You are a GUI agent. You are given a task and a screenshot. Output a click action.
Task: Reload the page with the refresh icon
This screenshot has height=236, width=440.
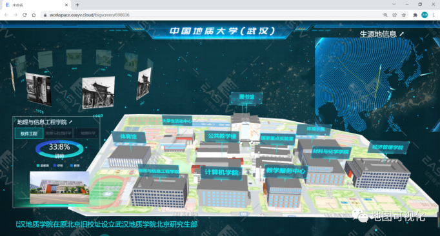(x=25, y=15)
